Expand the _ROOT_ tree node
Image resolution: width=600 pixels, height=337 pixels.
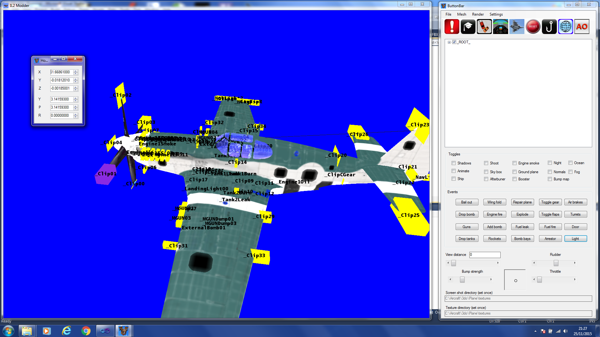coord(449,42)
